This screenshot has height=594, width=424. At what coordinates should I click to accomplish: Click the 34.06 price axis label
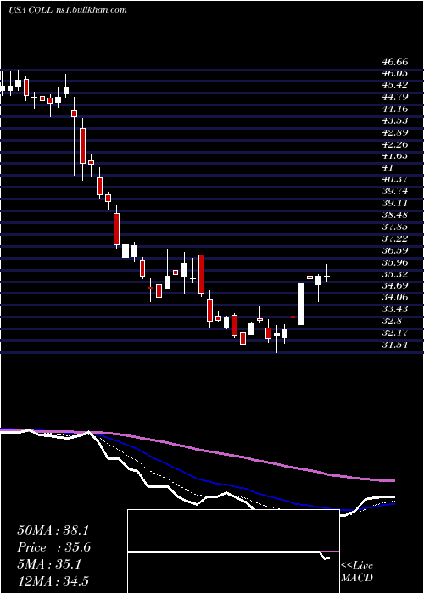point(393,297)
